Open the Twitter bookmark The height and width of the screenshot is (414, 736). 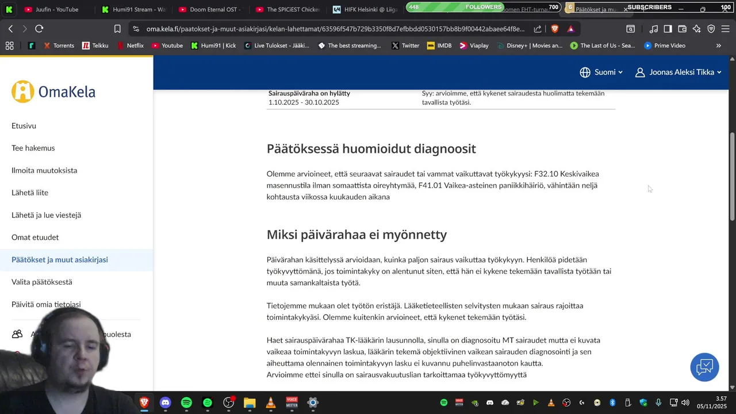pyautogui.click(x=405, y=45)
